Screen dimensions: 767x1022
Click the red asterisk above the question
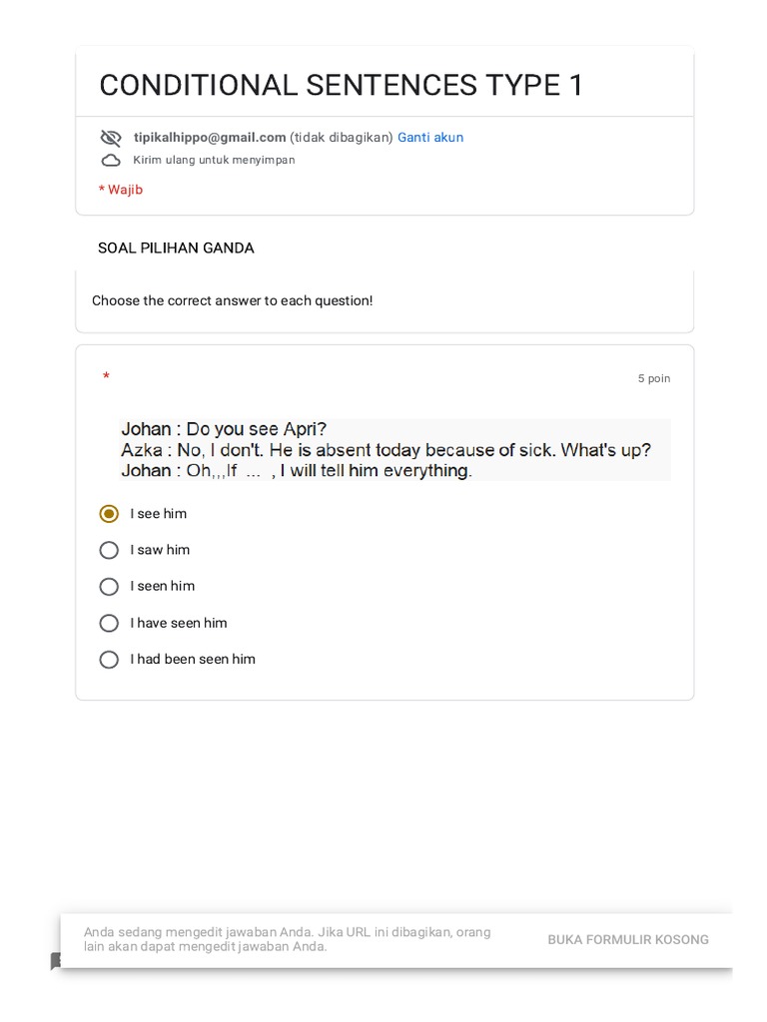pyautogui.click(x=106, y=377)
